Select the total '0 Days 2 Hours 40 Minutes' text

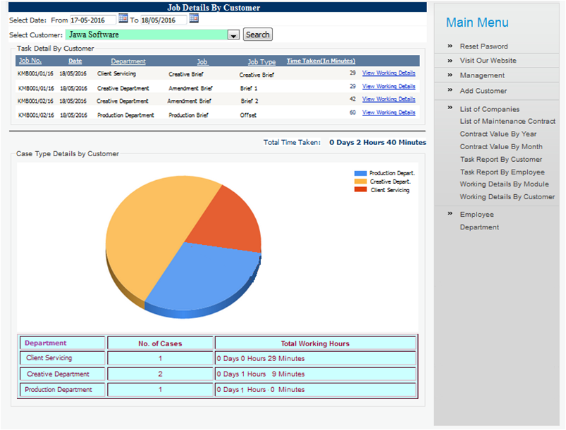378,142
